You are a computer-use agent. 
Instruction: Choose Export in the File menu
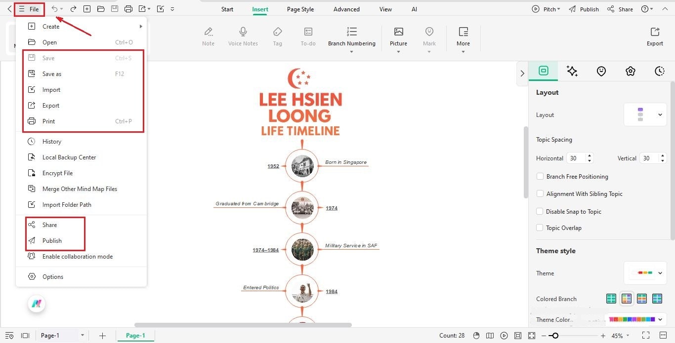point(82,106)
